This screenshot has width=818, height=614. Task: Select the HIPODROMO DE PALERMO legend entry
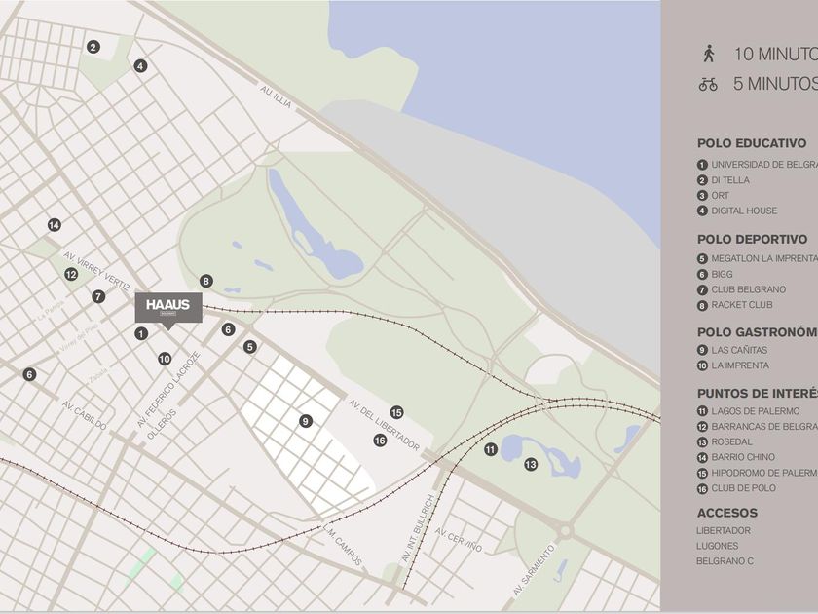tap(758, 473)
